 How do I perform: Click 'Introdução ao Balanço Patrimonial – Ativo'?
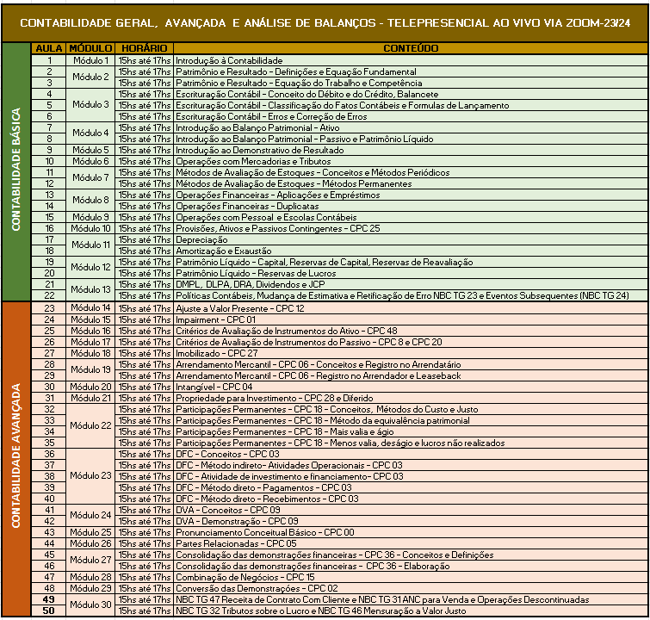411,127
